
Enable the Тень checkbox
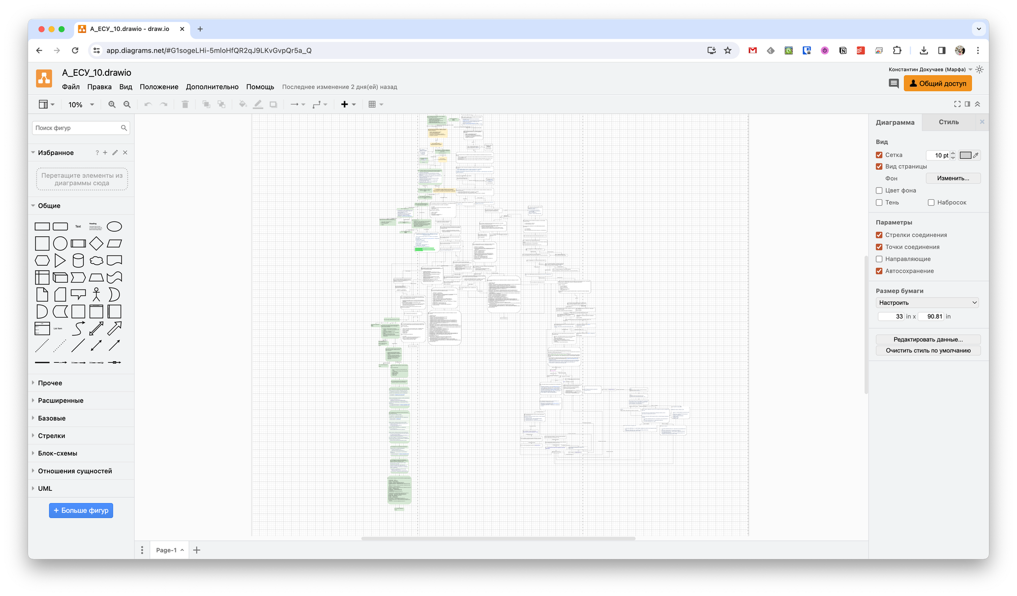(879, 203)
